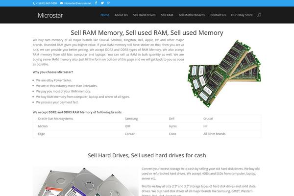The image size is (294, 196).
Task: Click the RAM memory sticks image
Action: click(x=224, y=73)
